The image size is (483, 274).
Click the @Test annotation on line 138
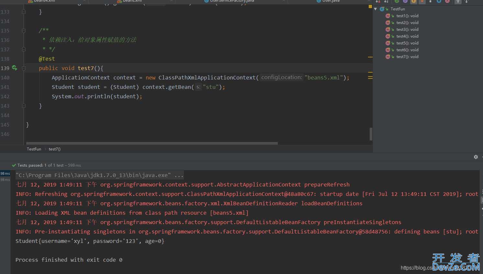(x=47, y=59)
